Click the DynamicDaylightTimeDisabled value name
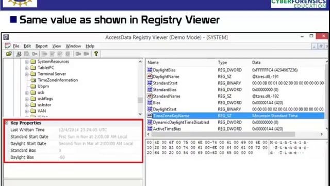Viewport: 330px width, 186px height. 181,122
